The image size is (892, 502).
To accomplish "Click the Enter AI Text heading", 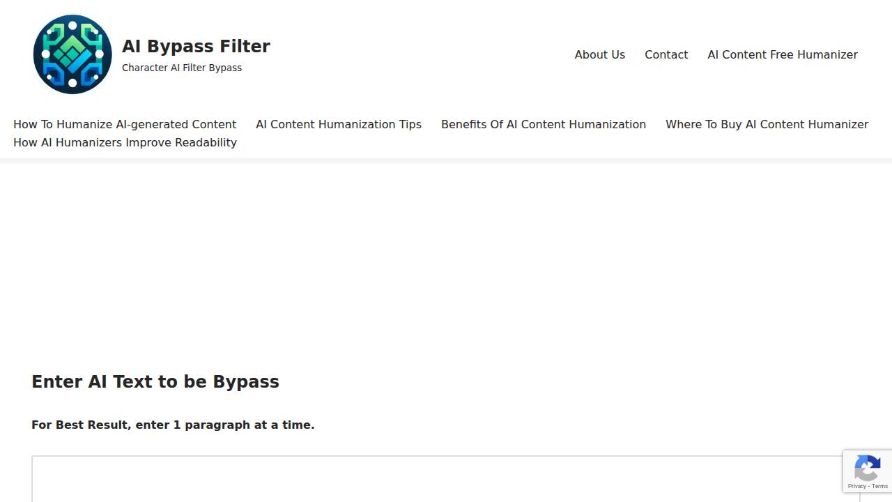I will pos(155,381).
